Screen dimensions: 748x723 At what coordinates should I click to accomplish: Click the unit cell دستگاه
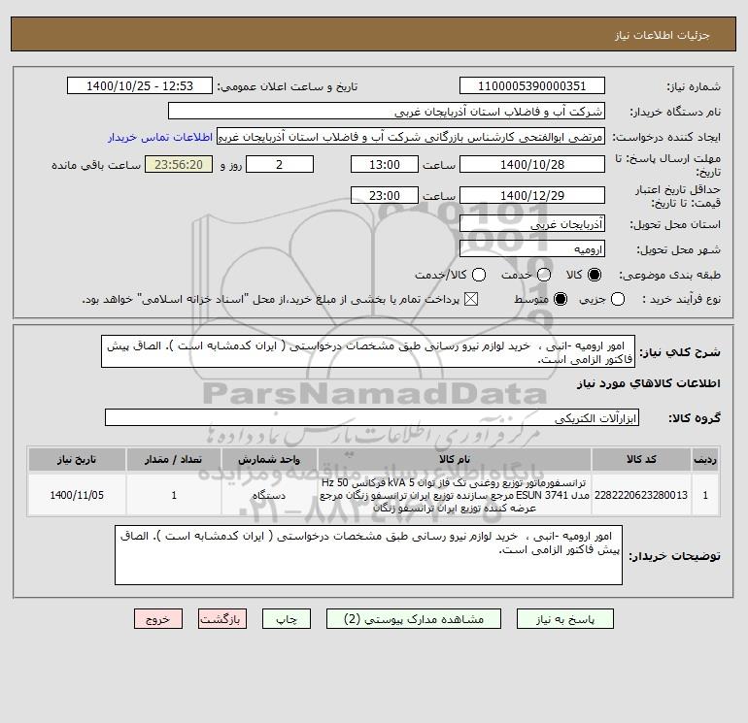tap(269, 495)
